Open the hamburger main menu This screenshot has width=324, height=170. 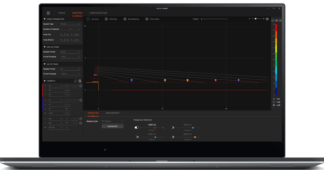pyautogui.click(x=48, y=13)
